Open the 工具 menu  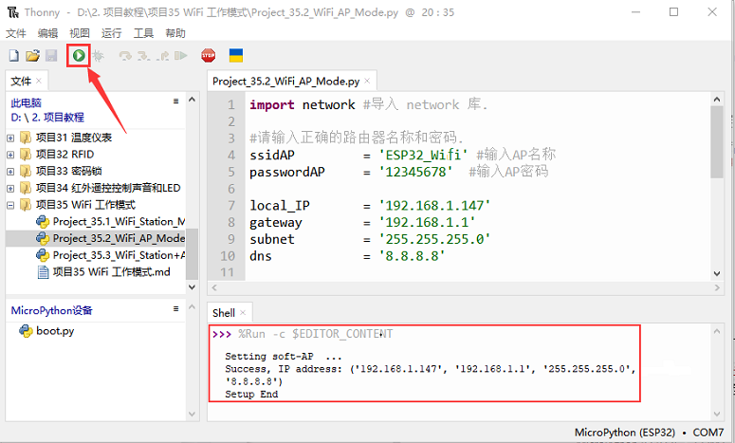pyautogui.click(x=143, y=33)
